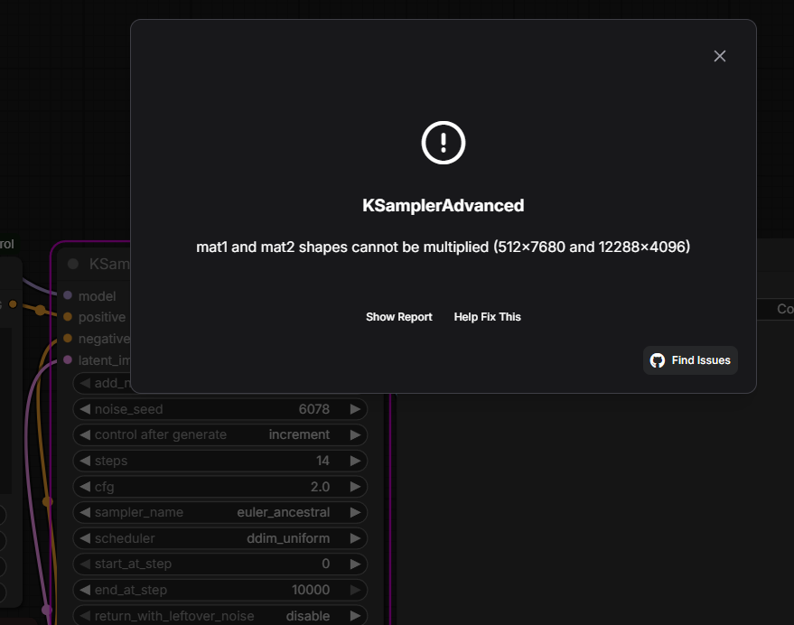Image resolution: width=794 pixels, height=625 pixels.
Task: Open the control after generate increment dropdown
Action: coord(299,434)
